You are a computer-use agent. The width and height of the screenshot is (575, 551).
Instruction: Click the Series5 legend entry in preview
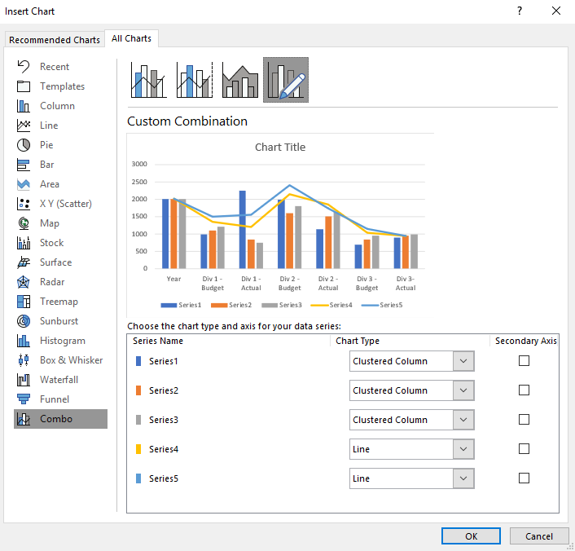(382, 305)
